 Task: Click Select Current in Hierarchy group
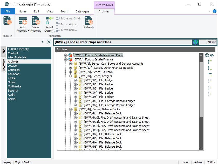pos(49,24)
